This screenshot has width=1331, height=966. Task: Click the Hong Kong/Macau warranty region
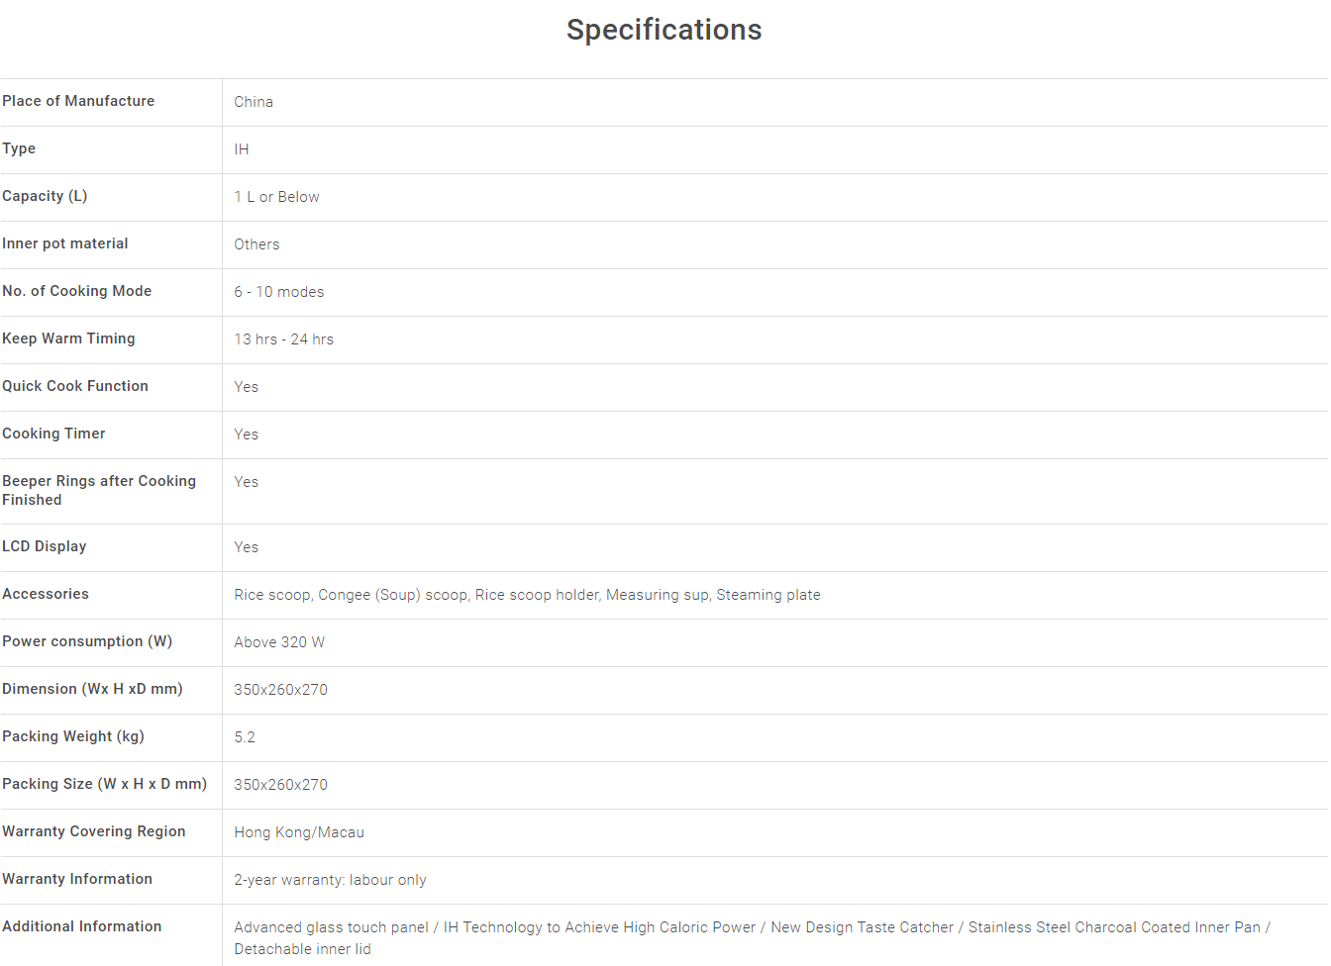[299, 832]
